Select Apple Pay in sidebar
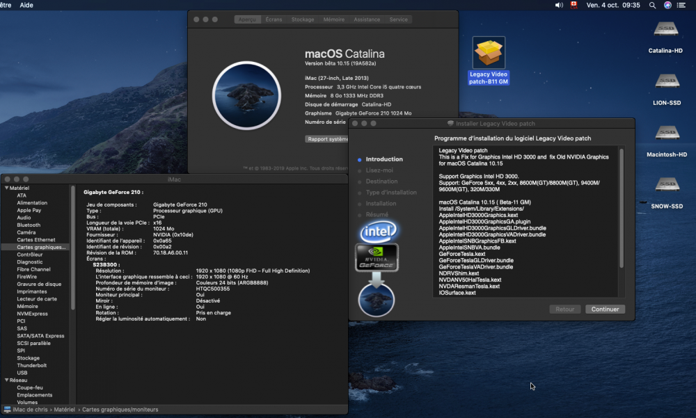Image resolution: width=696 pixels, height=418 pixels. 29,210
